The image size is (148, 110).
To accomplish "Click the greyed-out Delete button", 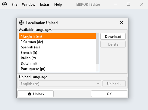I will click(113, 44).
